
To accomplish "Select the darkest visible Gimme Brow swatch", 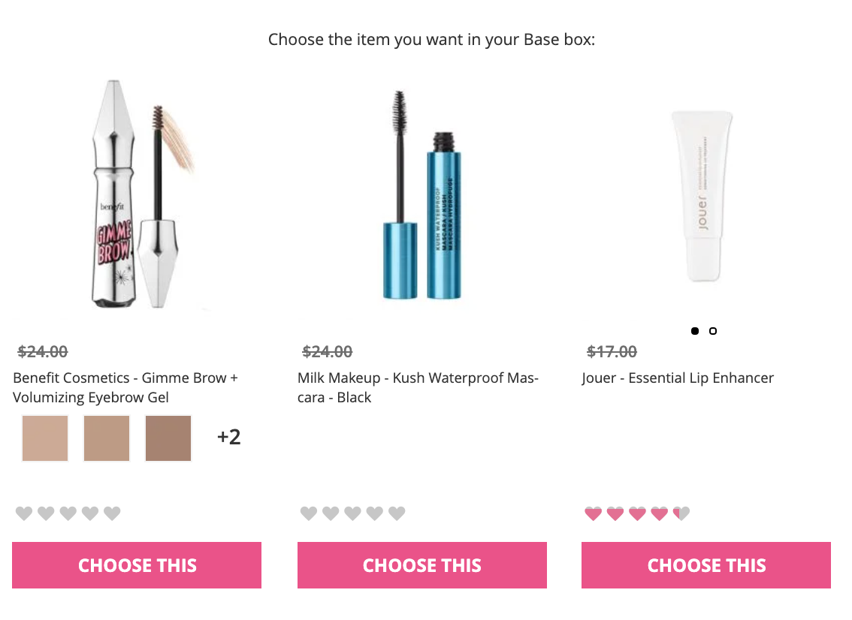I will 168,438.
